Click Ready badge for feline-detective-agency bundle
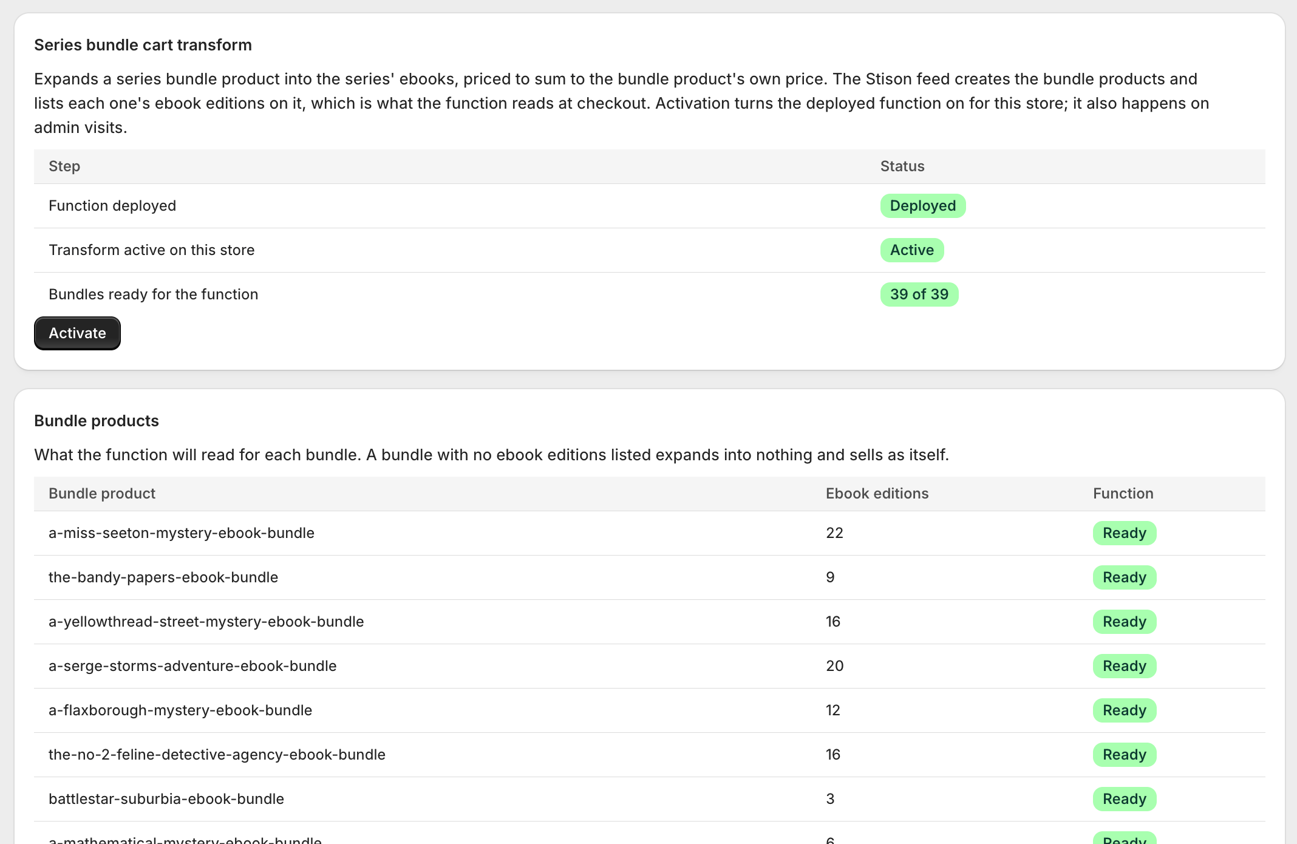The height and width of the screenshot is (844, 1297). 1125,755
